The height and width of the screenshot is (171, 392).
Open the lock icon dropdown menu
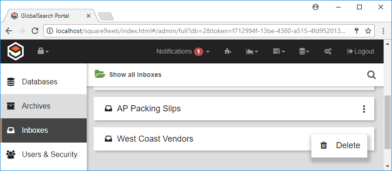click(43, 51)
